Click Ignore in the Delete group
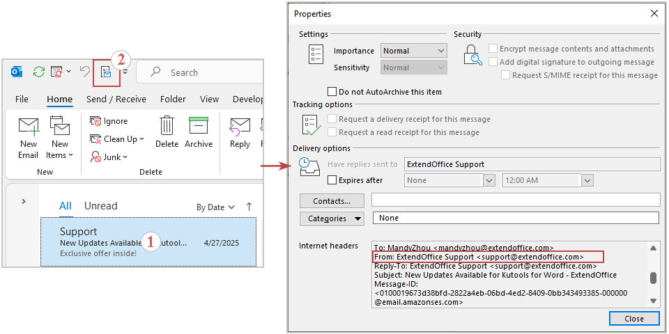Image resolution: width=669 pixels, height=334 pixels. point(109,121)
